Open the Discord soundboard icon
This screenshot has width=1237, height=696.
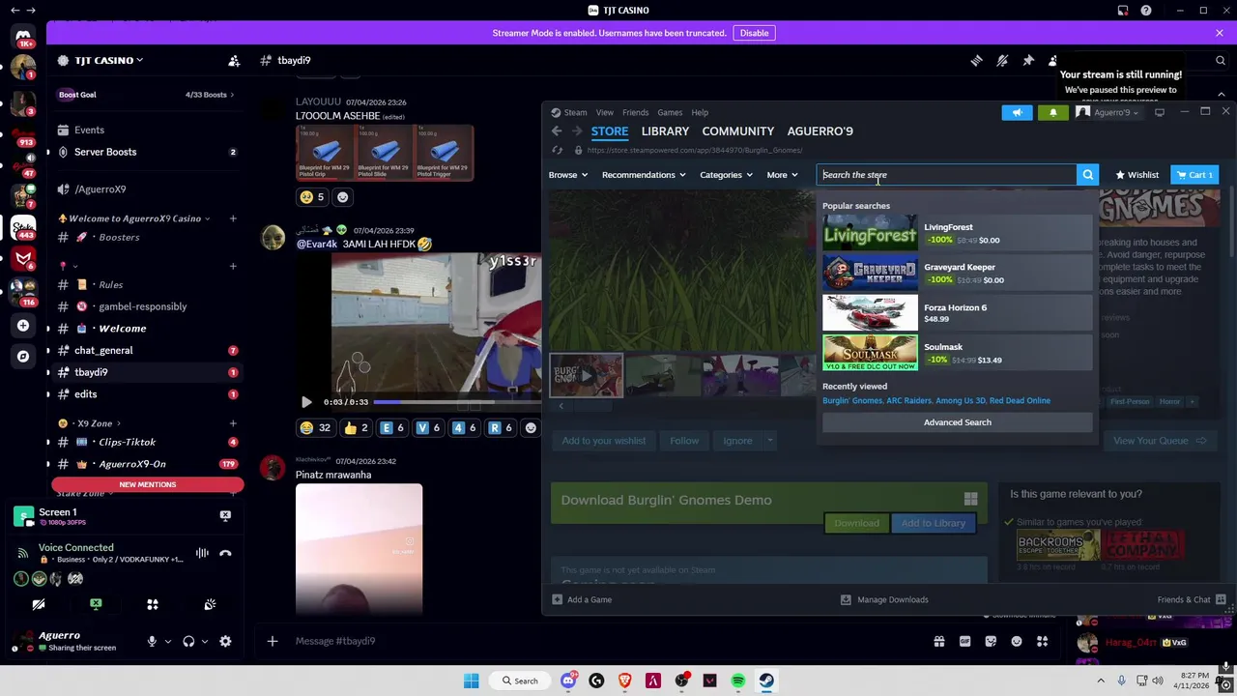click(210, 604)
